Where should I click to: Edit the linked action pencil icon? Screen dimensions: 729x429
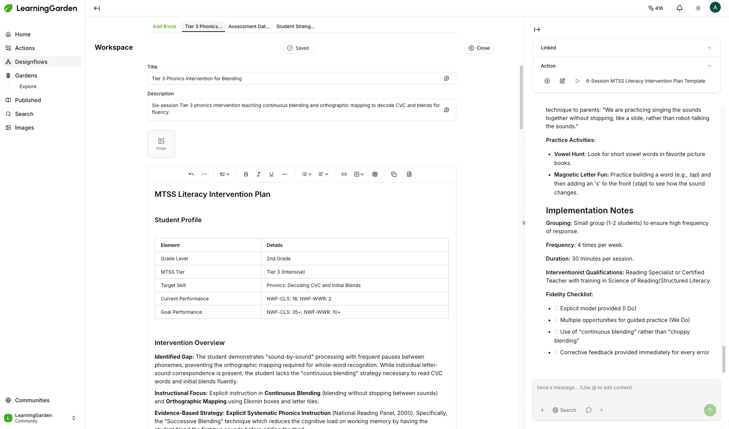[562, 81]
